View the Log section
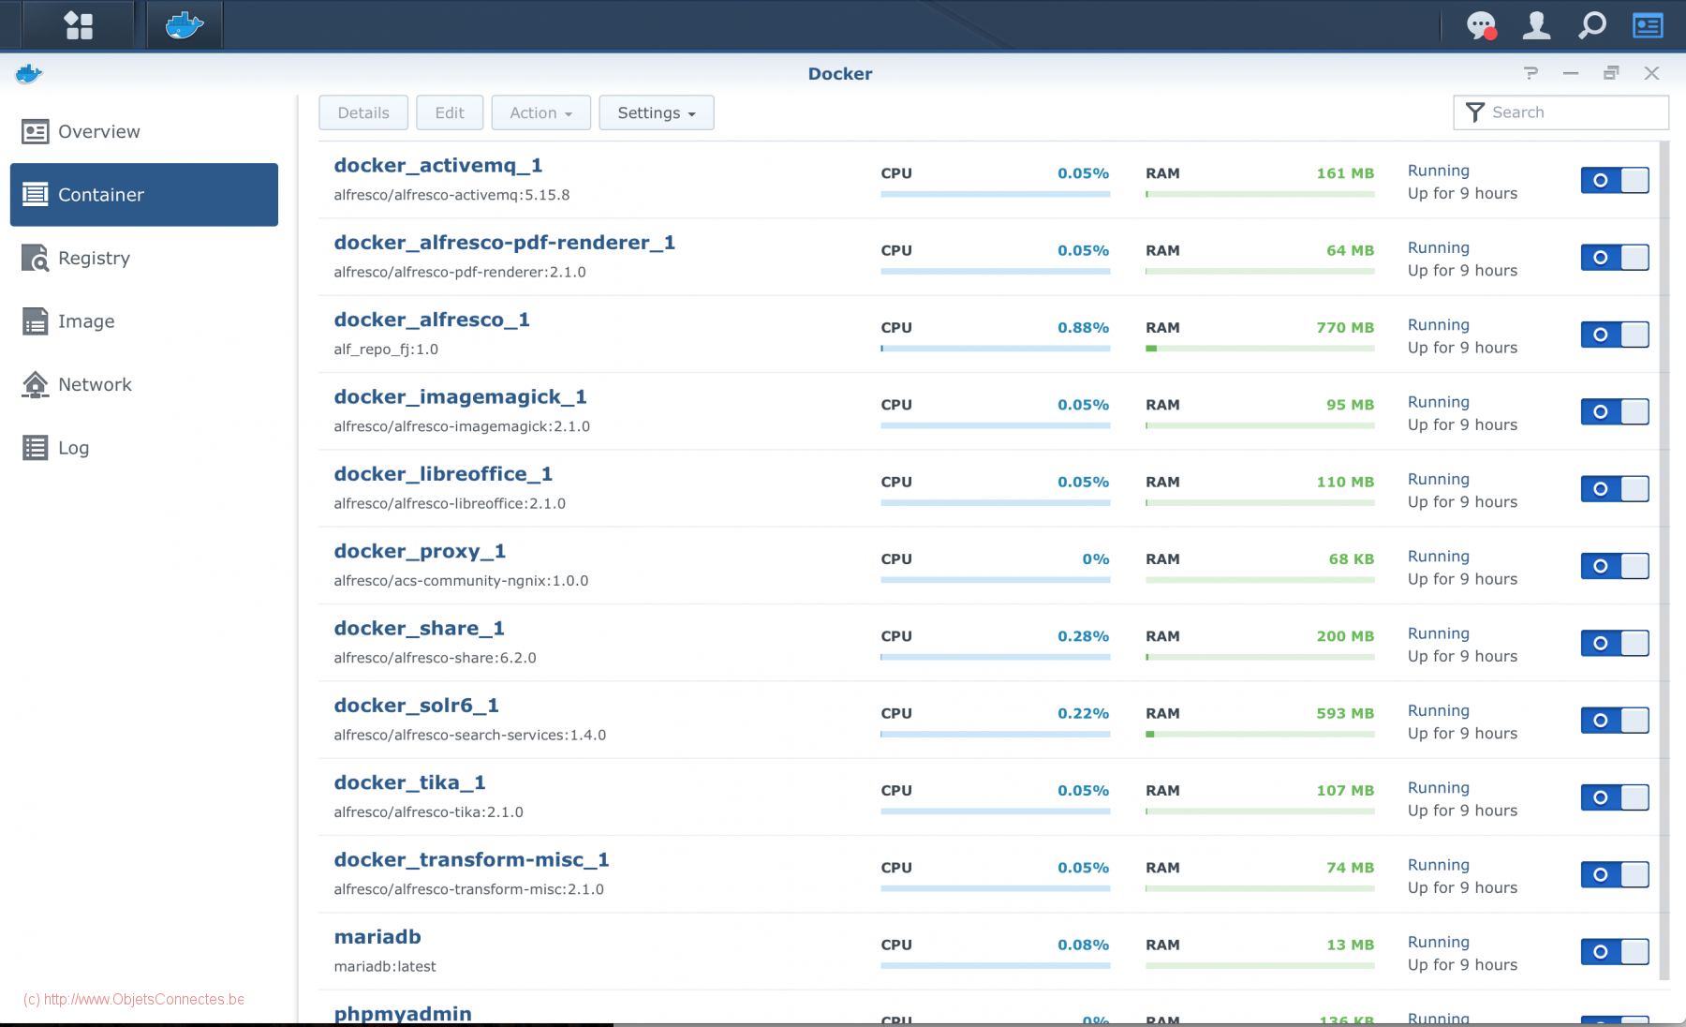 point(144,448)
